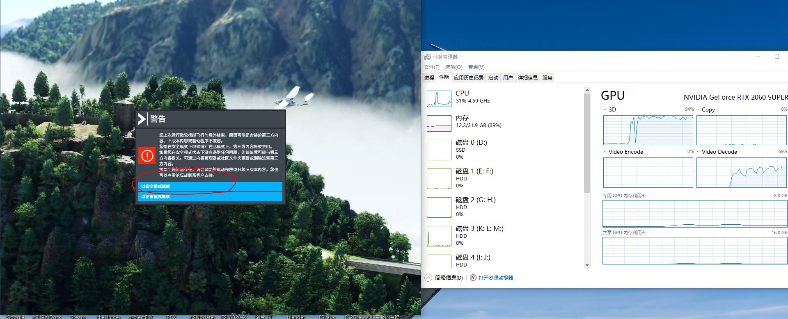This screenshot has height=319, width=788.
Task: Select the CPU usage graph thumbnail
Action: (x=439, y=99)
